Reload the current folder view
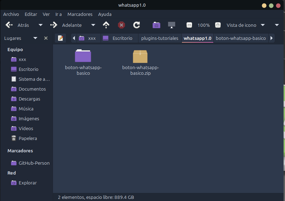The image size is (285, 201). click(x=137, y=25)
